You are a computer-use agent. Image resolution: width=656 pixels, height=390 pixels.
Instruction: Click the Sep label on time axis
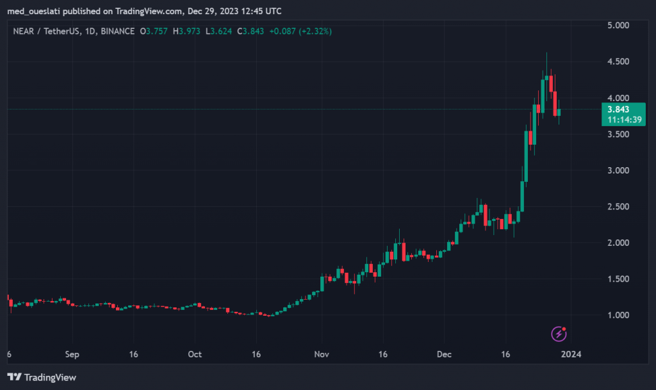(x=72, y=354)
